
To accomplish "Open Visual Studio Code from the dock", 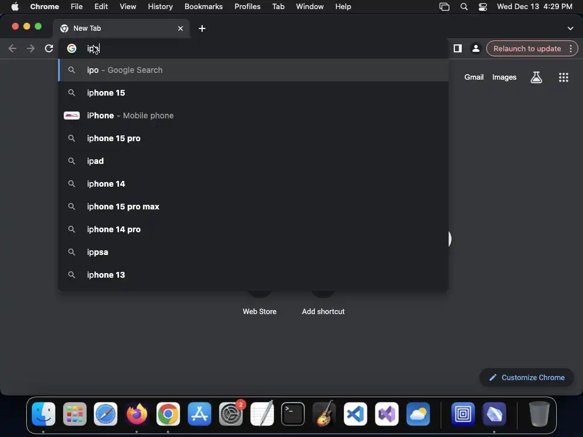I will tap(355, 414).
